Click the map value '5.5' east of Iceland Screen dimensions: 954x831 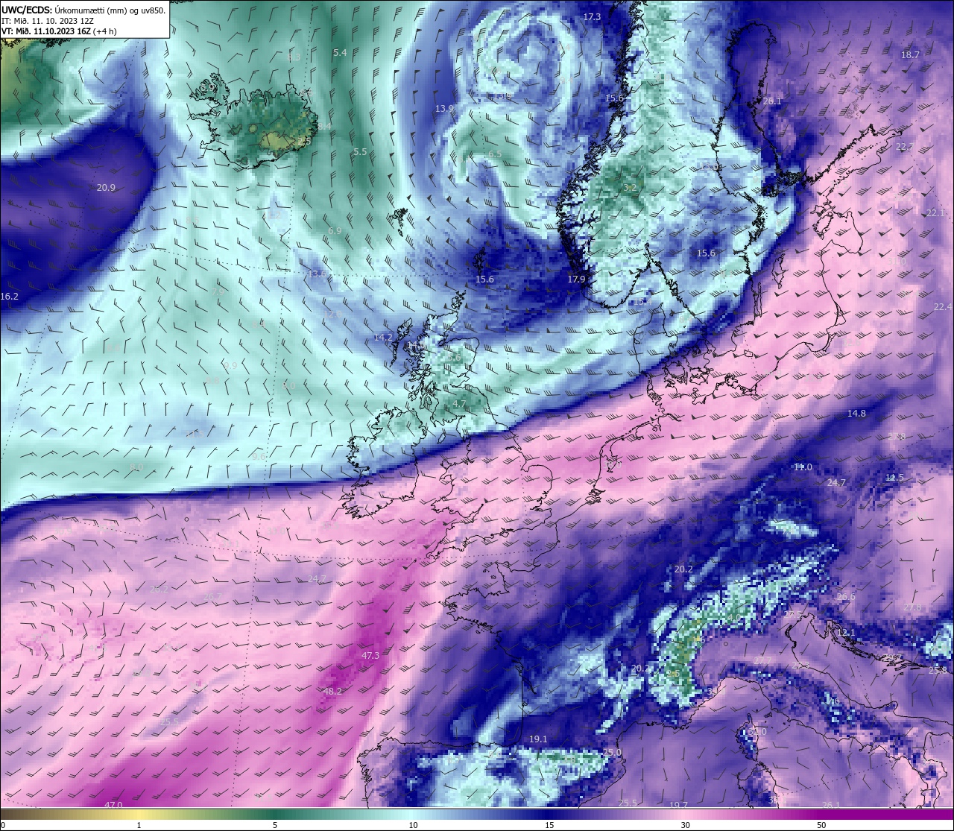coord(360,151)
